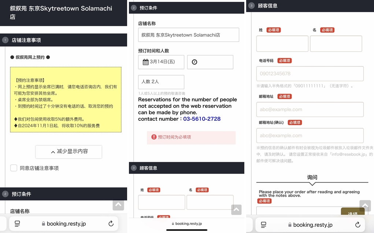Open the reservation time selector with clock icon

[x=210, y=62]
